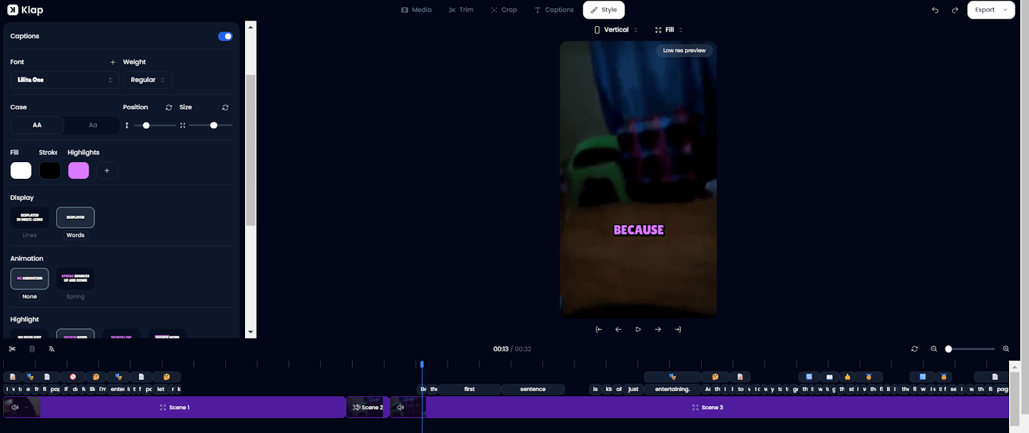Open the white Fill color swatch

[21, 170]
